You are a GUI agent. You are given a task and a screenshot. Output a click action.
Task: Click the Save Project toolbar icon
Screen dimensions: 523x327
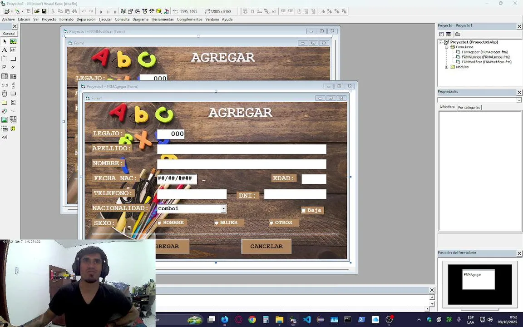44,11
